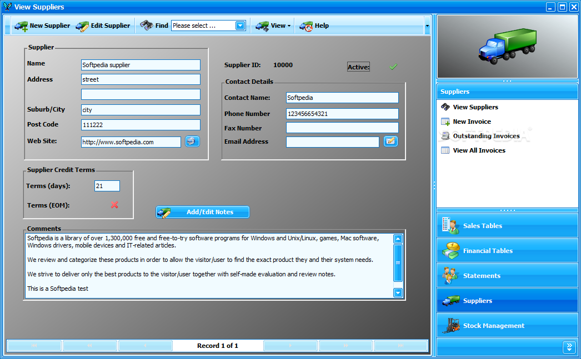581x359 pixels.
Task: Click the Email Address field
Action: click(333, 141)
